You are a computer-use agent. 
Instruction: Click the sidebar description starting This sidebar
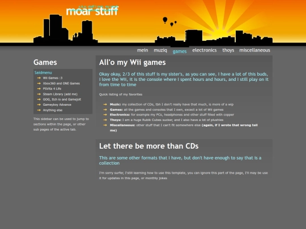(x=61, y=124)
